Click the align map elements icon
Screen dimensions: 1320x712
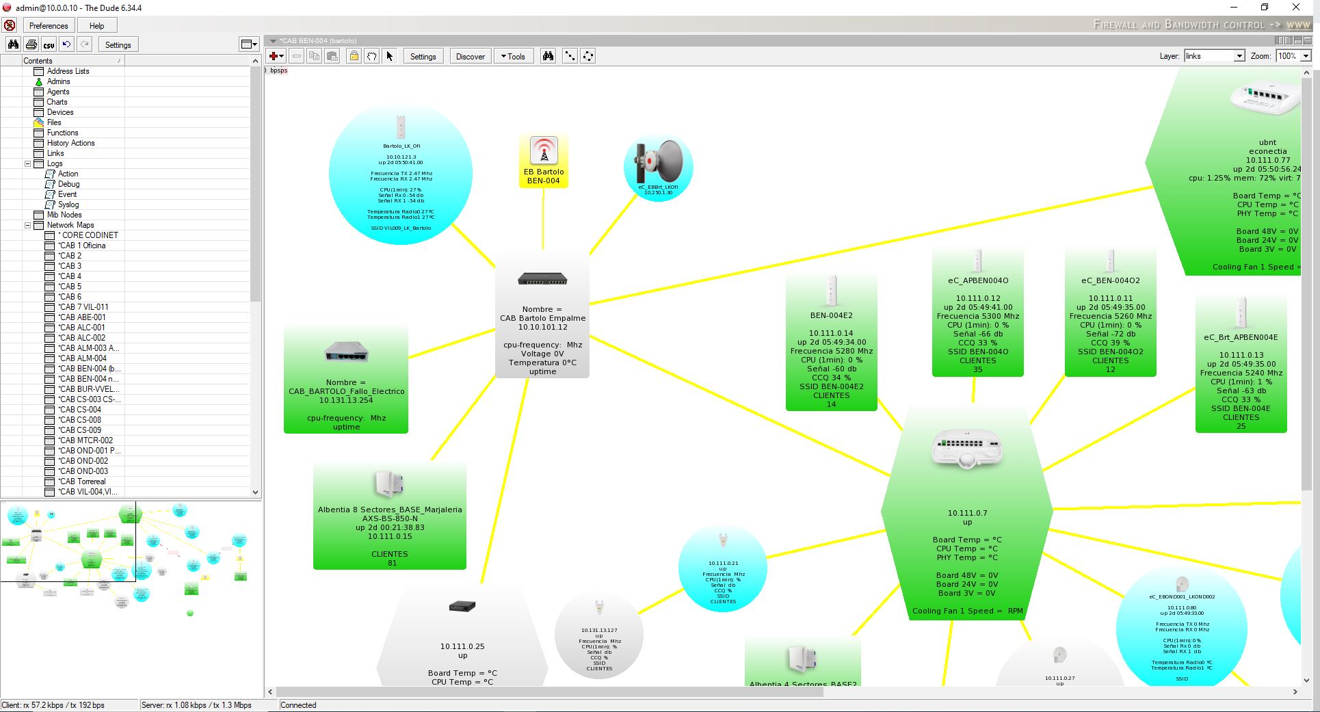569,56
